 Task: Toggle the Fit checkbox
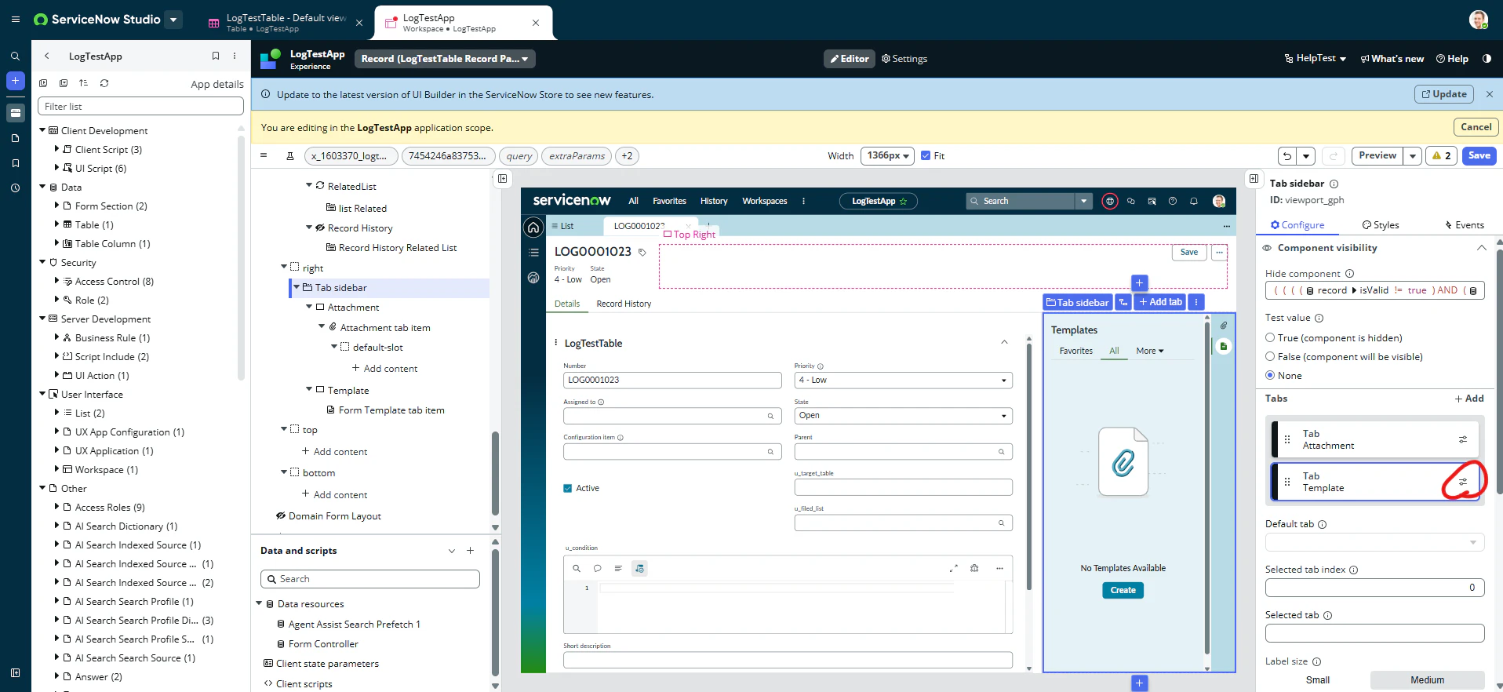click(926, 155)
